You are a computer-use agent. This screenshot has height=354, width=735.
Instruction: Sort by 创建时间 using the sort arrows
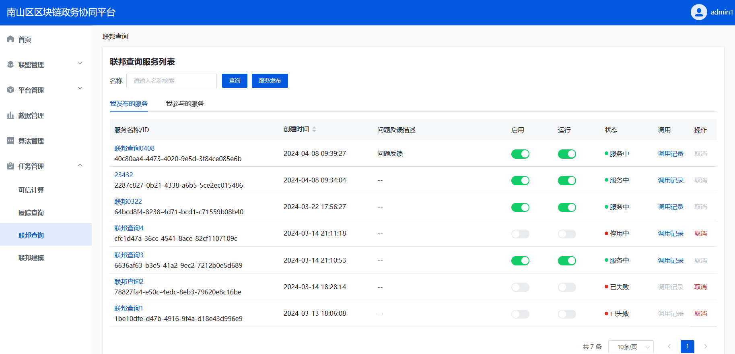pyautogui.click(x=314, y=129)
